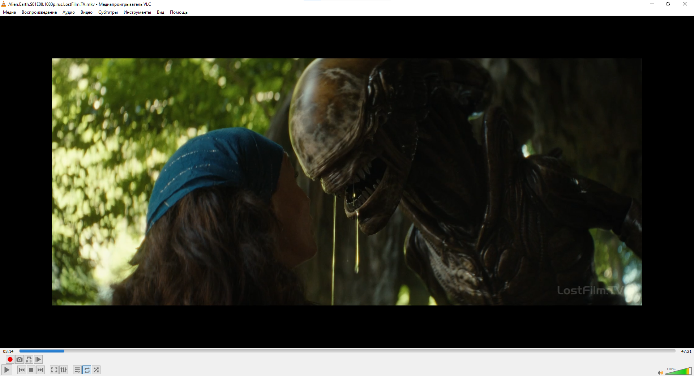Expand the Инструменты menu
This screenshot has width=694, height=376.
pyautogui.click(x=137, y=12)
